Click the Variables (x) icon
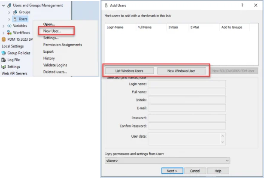 click(x=9, y=26)
